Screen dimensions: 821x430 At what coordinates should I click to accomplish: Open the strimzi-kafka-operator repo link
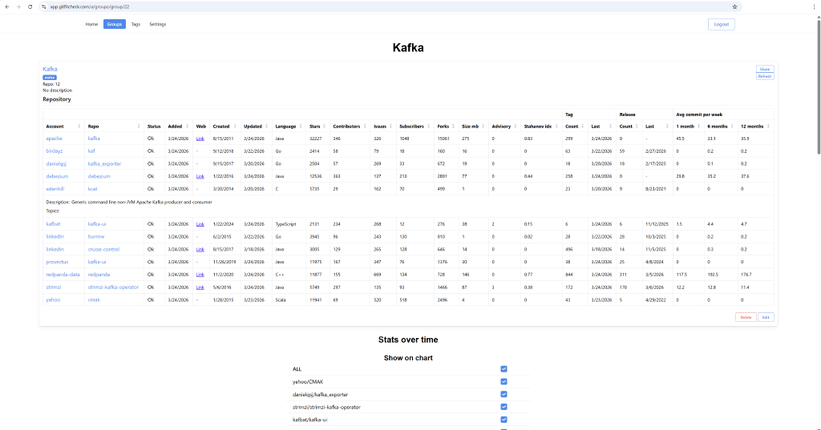113,287
